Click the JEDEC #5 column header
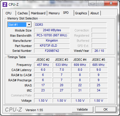This screenshot has width=120, height=116. click(x=99, y=60)
